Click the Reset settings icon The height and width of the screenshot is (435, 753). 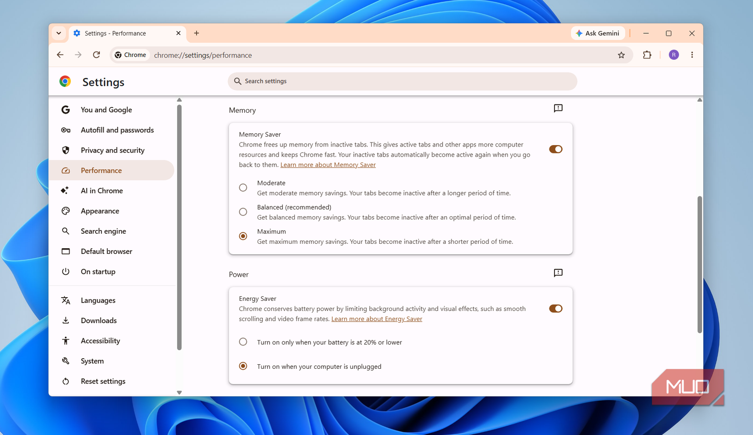click(66, 381)
